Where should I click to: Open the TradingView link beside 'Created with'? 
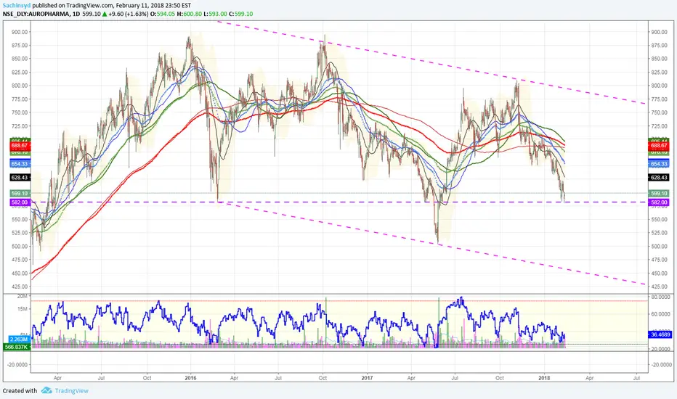(x=72, y=391)
